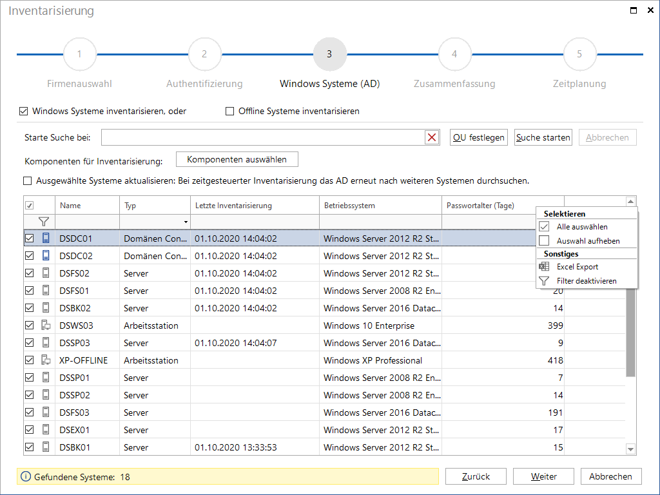This screenshot has width=660, height=495.
Task: Sort by Letzte Inventarisierung column header
Action: tap(255, 206)
